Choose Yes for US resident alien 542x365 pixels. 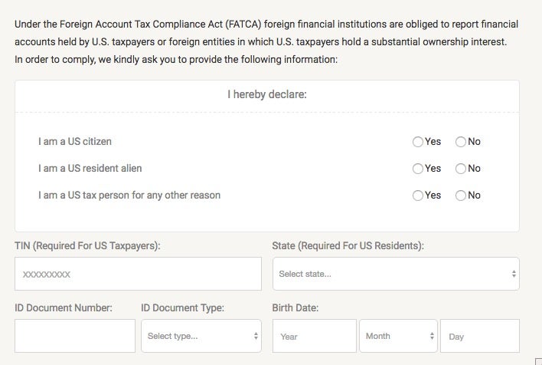[417, 169]
